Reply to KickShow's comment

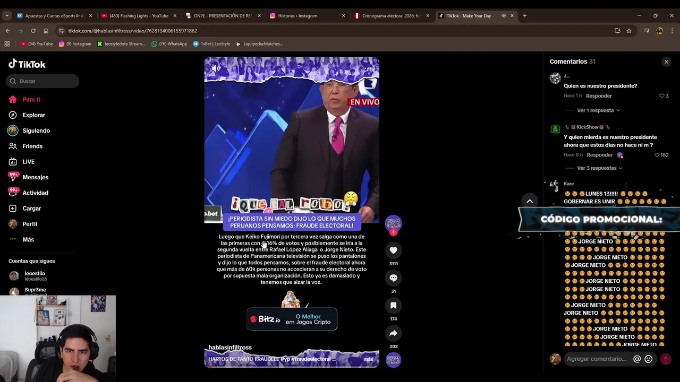(600, 155)
